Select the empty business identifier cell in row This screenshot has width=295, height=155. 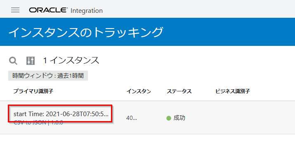coord(252,118)
